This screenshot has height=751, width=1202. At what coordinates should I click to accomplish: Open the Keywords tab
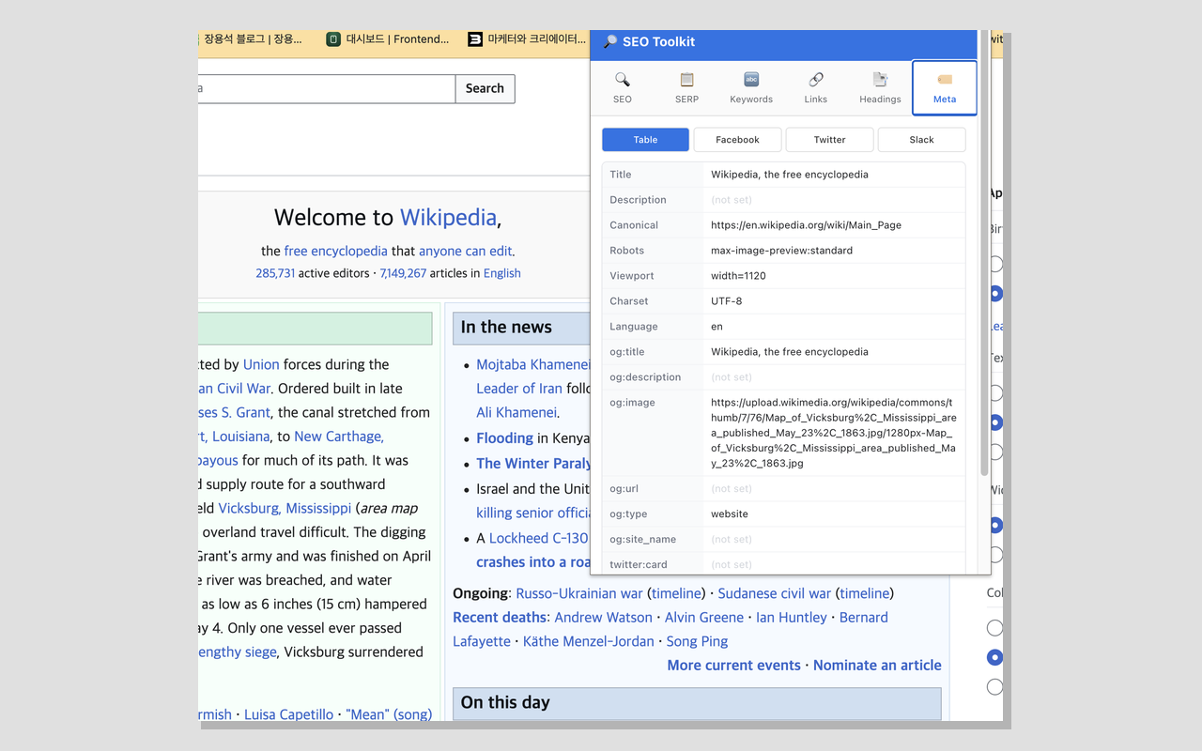(x=751, y=87)
